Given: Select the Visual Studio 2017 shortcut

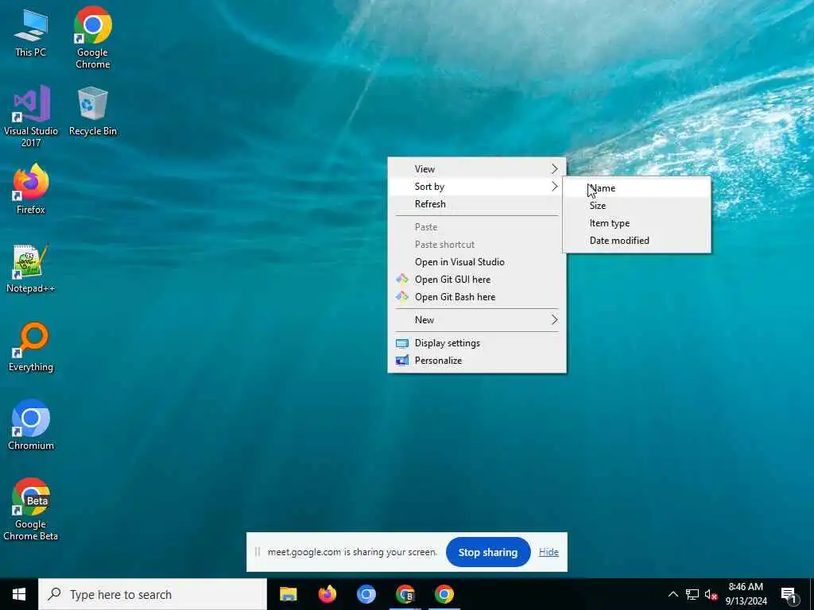Looking at the screenshot, I should 31,116.
